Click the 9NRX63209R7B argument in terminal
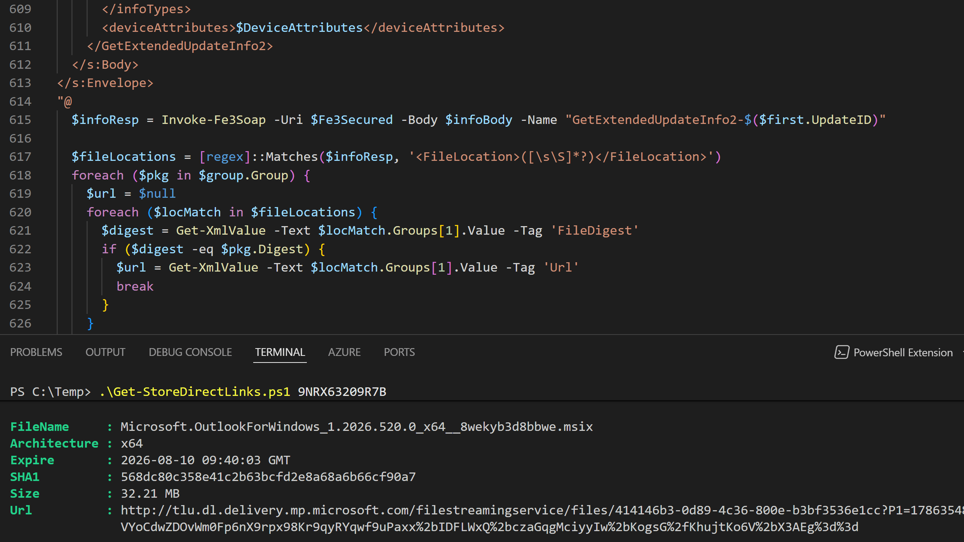Image resolution: width=964 pixels, height=542 pixels. tap(342, 392)
